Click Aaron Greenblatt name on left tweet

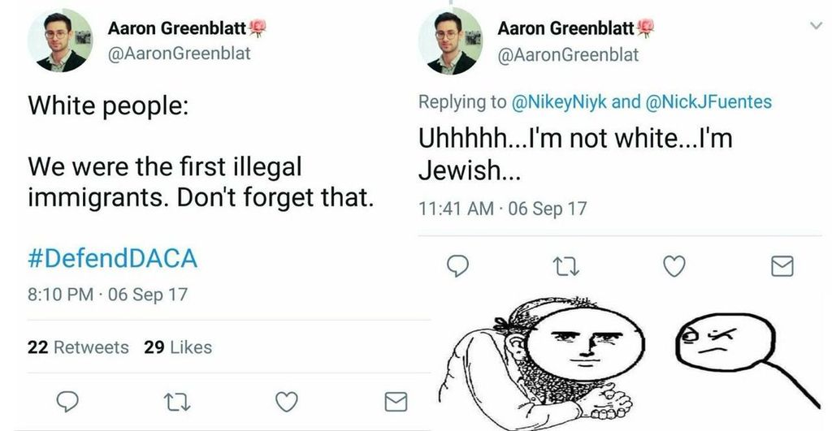pos(180,28)
